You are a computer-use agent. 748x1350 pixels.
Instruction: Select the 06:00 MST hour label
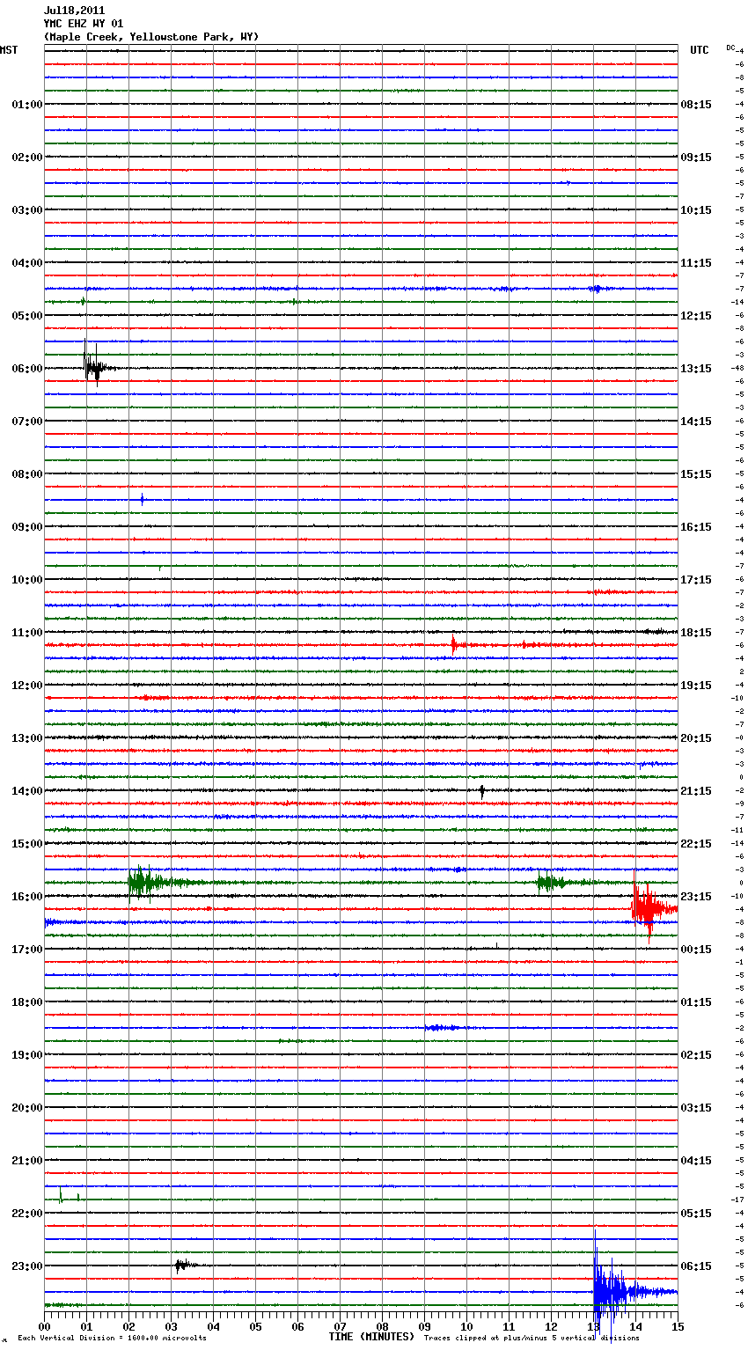[27, 369]
